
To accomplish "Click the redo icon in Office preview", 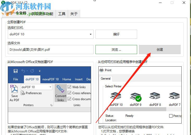I will tap(32, 71).
